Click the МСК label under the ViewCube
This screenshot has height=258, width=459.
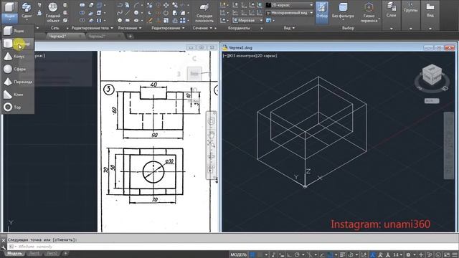[432, 100]
